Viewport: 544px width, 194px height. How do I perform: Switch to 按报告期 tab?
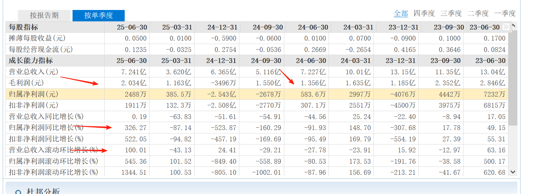(44, 15)
